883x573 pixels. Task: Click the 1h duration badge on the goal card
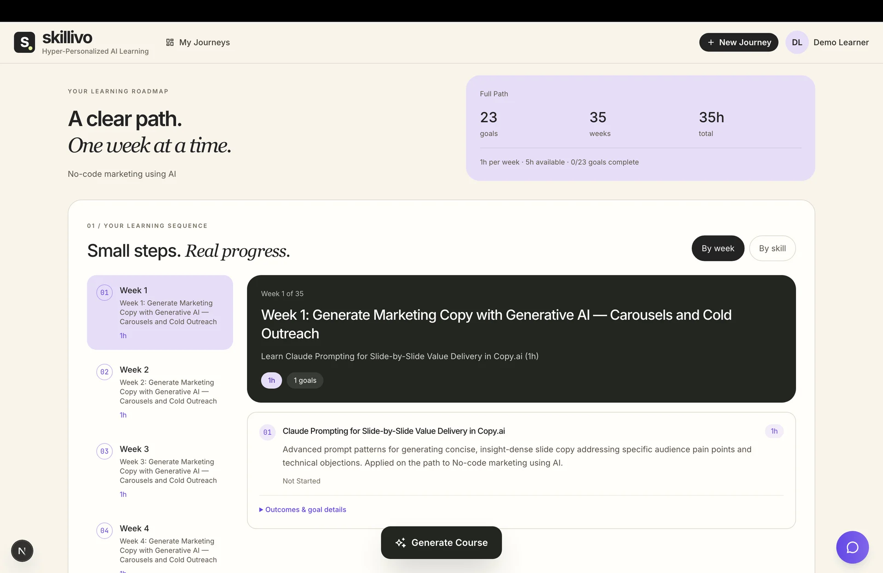[x=774, y=431]
